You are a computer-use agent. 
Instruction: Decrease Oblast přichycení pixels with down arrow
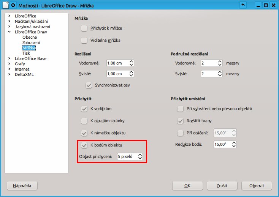click(x=140, y=158)
